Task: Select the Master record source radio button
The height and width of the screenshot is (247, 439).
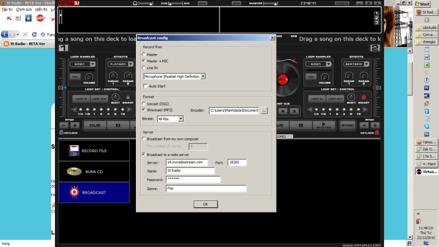Action: [144, 55]
